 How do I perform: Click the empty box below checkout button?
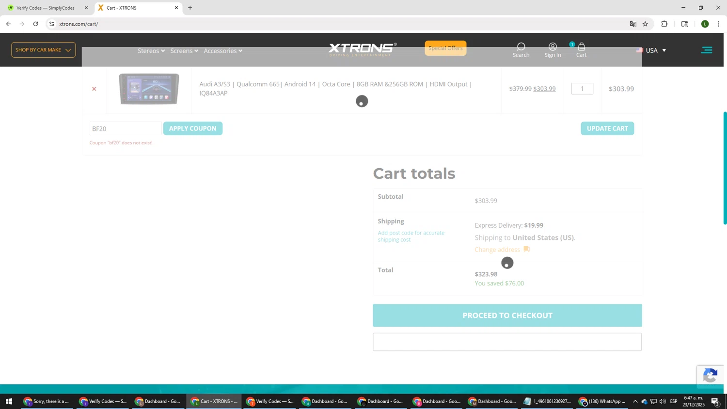click(507, 342)
